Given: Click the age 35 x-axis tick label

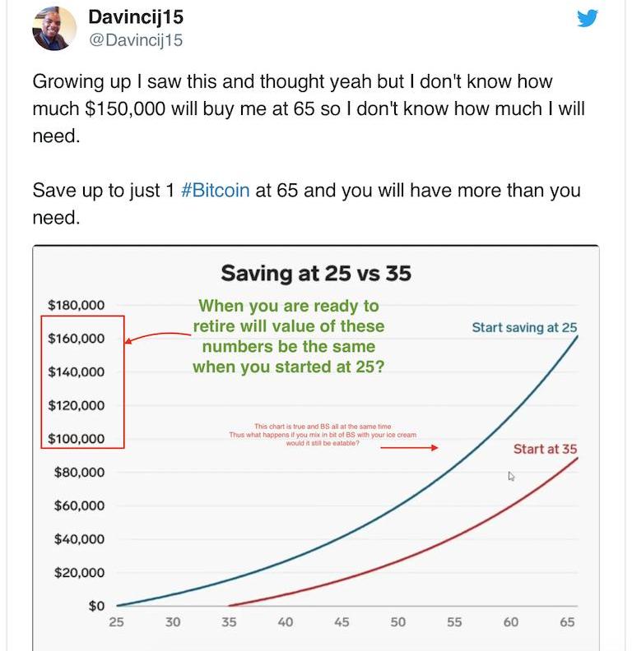Looking at the screenshot, I should (229, 622).
